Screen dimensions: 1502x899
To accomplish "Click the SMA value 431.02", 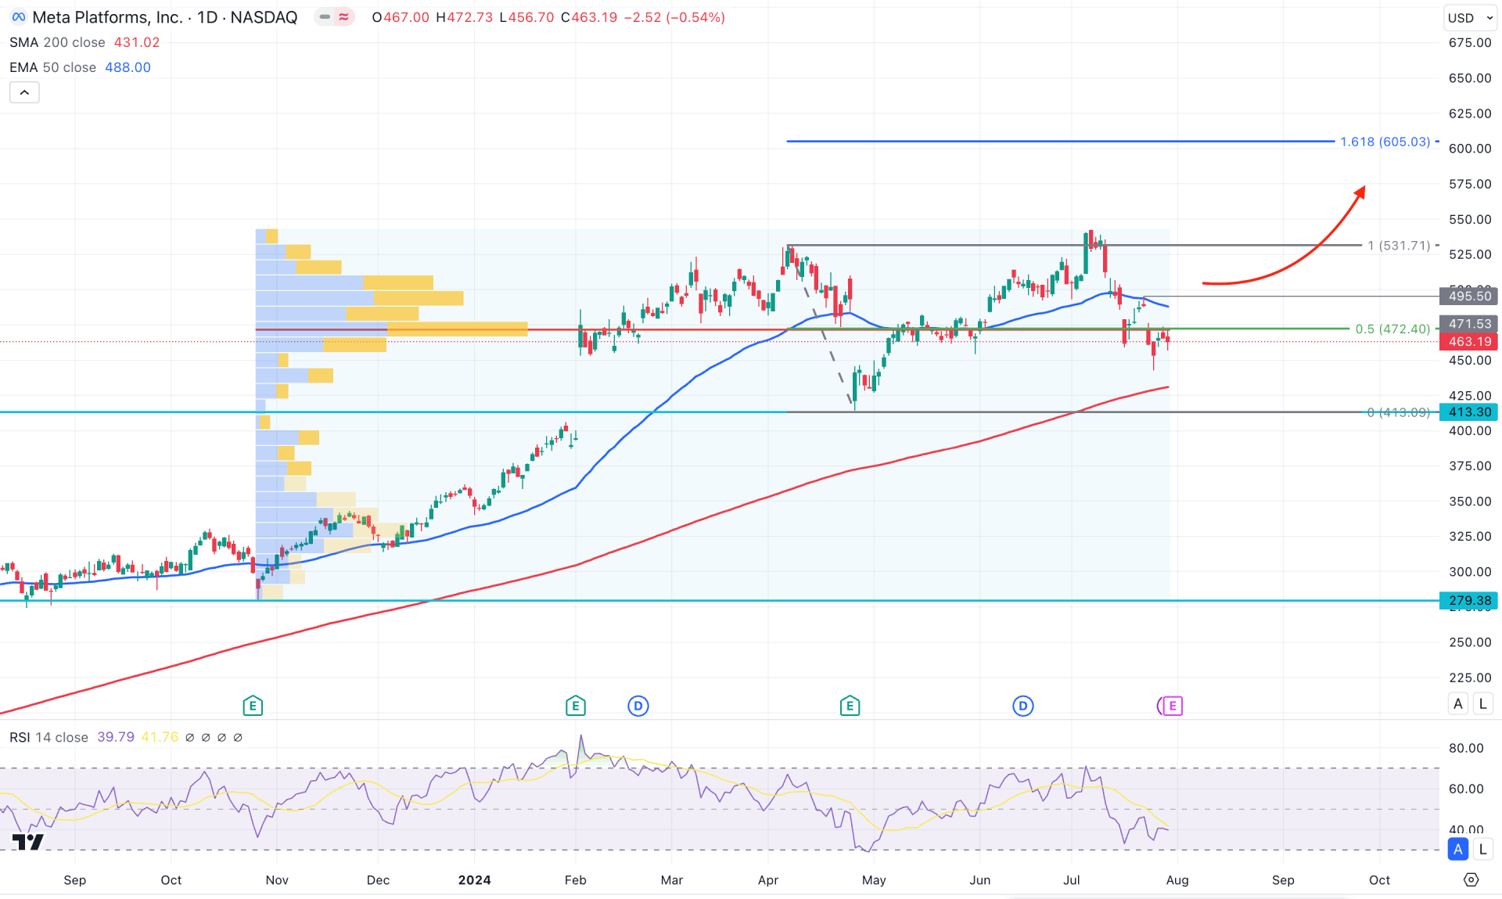I will click(137, 42).
